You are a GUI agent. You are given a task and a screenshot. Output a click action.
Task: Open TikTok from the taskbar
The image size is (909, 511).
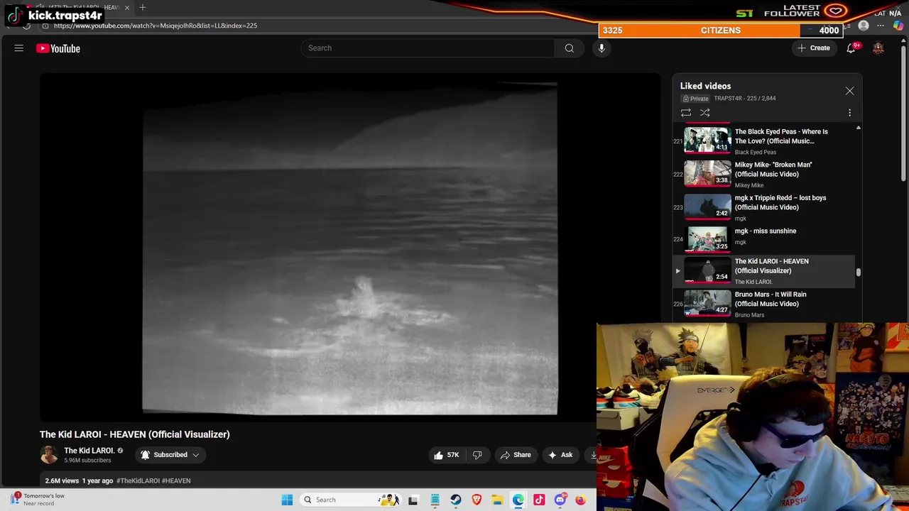[x=539, y=500]
